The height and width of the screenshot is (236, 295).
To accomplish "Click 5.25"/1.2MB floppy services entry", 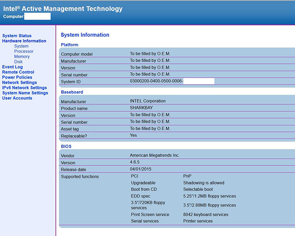I will pyautogui.click(x=209, y=196).
